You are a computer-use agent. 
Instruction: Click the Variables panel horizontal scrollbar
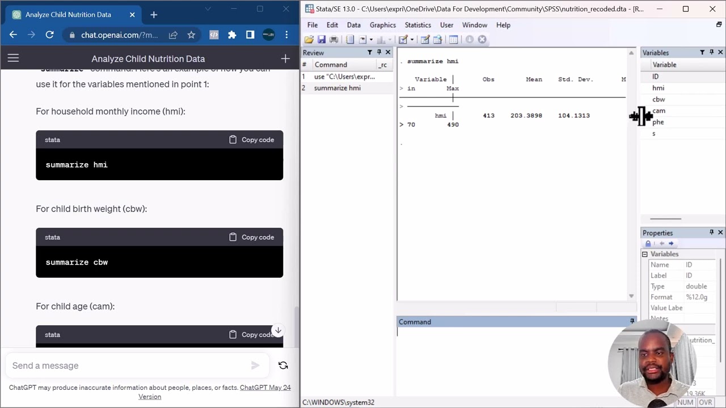coord(665,219)
